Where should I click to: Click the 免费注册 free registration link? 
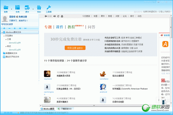23,17
